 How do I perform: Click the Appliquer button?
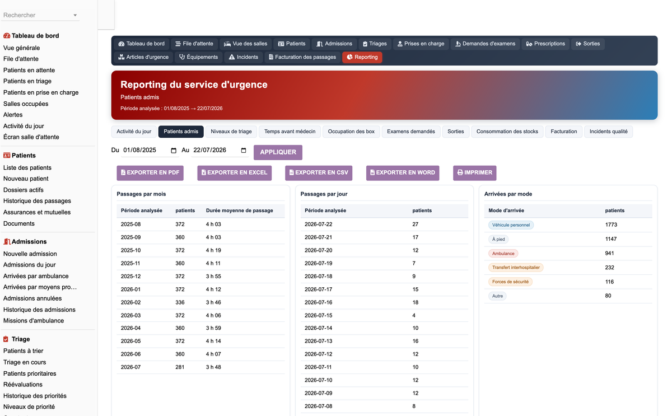[278, 152]
